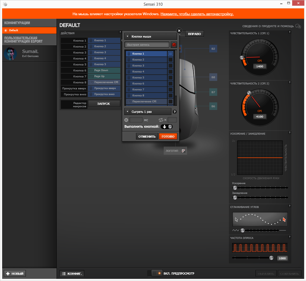Screen dimensions: 306x281
Task: Click the repeat count loop icon
Action: (x=161, y=120)
